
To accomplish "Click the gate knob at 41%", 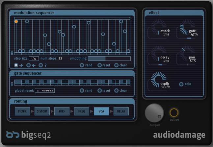I will click(x=187, y=27).
